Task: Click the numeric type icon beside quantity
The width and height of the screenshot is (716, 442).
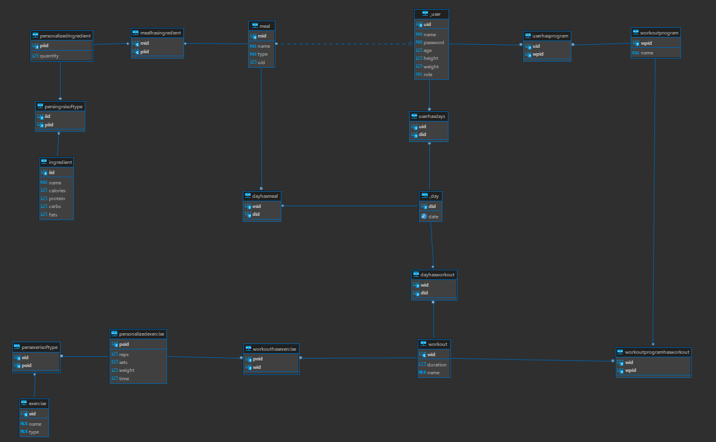Action: pos(35,56)
